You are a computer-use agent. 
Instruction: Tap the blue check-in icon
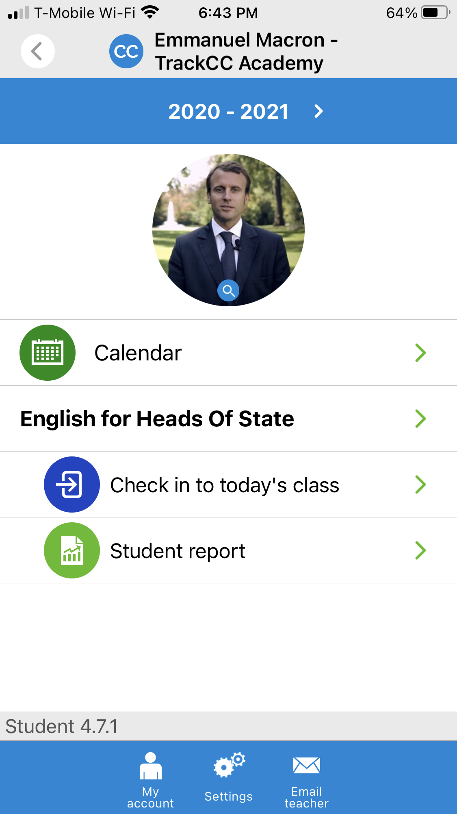point(72,484)
